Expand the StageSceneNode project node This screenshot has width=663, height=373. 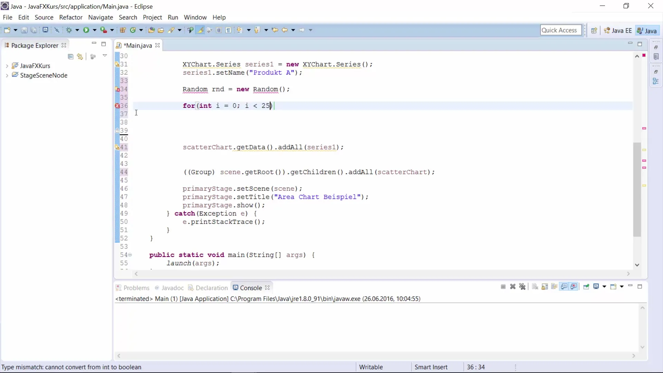click(x=7, y=75)
